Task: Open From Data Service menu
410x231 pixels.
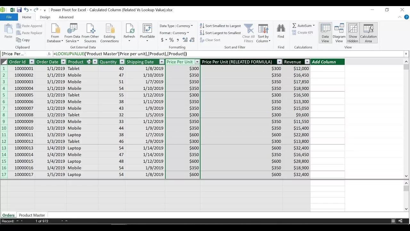Action: [x=72, y=33]
